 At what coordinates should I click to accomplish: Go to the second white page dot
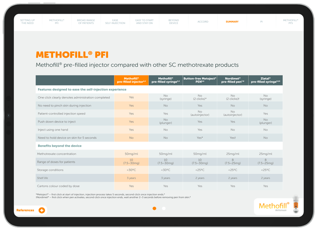pos(164,209)
